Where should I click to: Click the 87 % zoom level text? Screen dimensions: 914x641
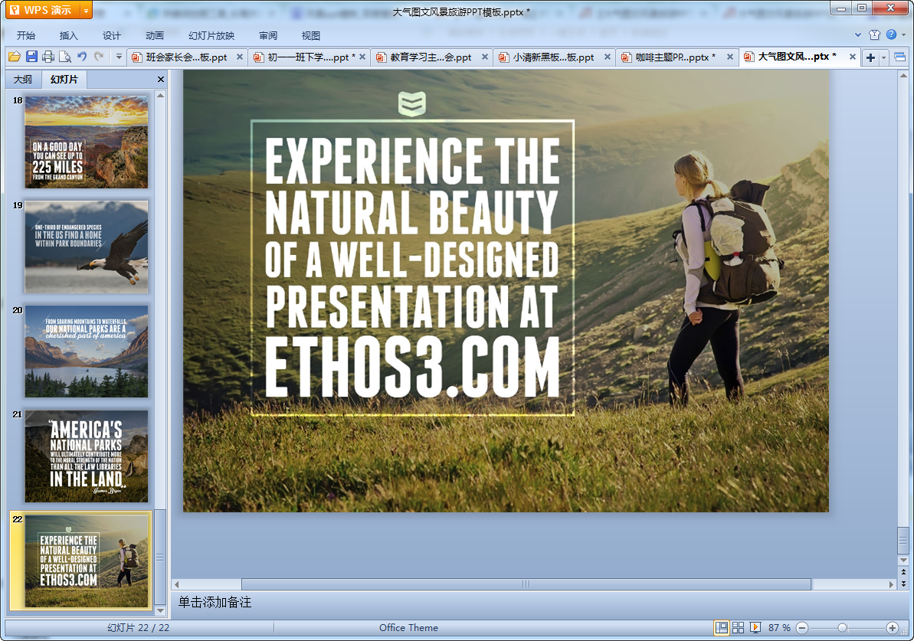click(778, 627)
